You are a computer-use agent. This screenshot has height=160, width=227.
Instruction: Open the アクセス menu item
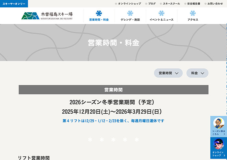(193, 20)
